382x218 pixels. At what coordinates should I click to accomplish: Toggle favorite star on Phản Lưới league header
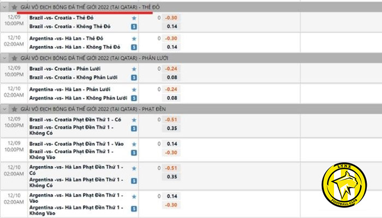click(14, 58)
